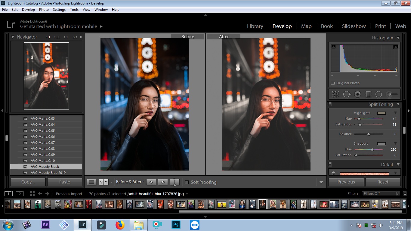Open the Filters Off dropdown
This screenshot has height=231, width=411.
pos(381,194)
